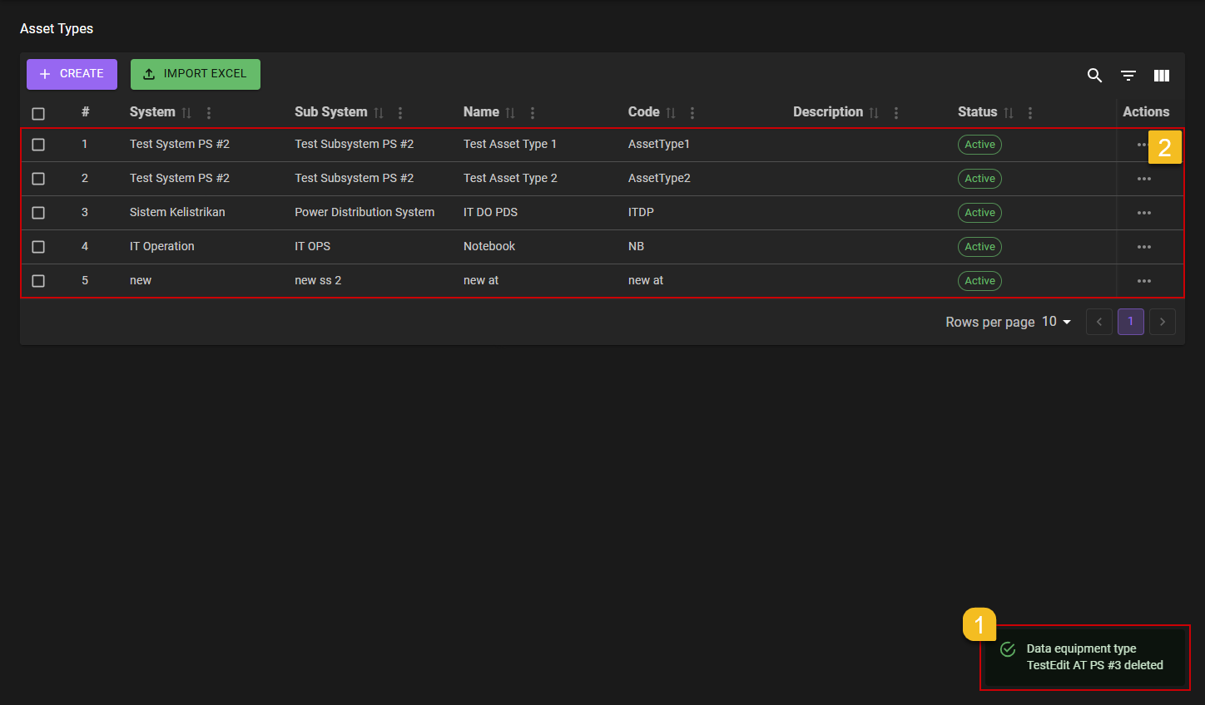Expand the Rows per page dropdown
Screen dimensions: 1205x705
tap(1057, 322)
